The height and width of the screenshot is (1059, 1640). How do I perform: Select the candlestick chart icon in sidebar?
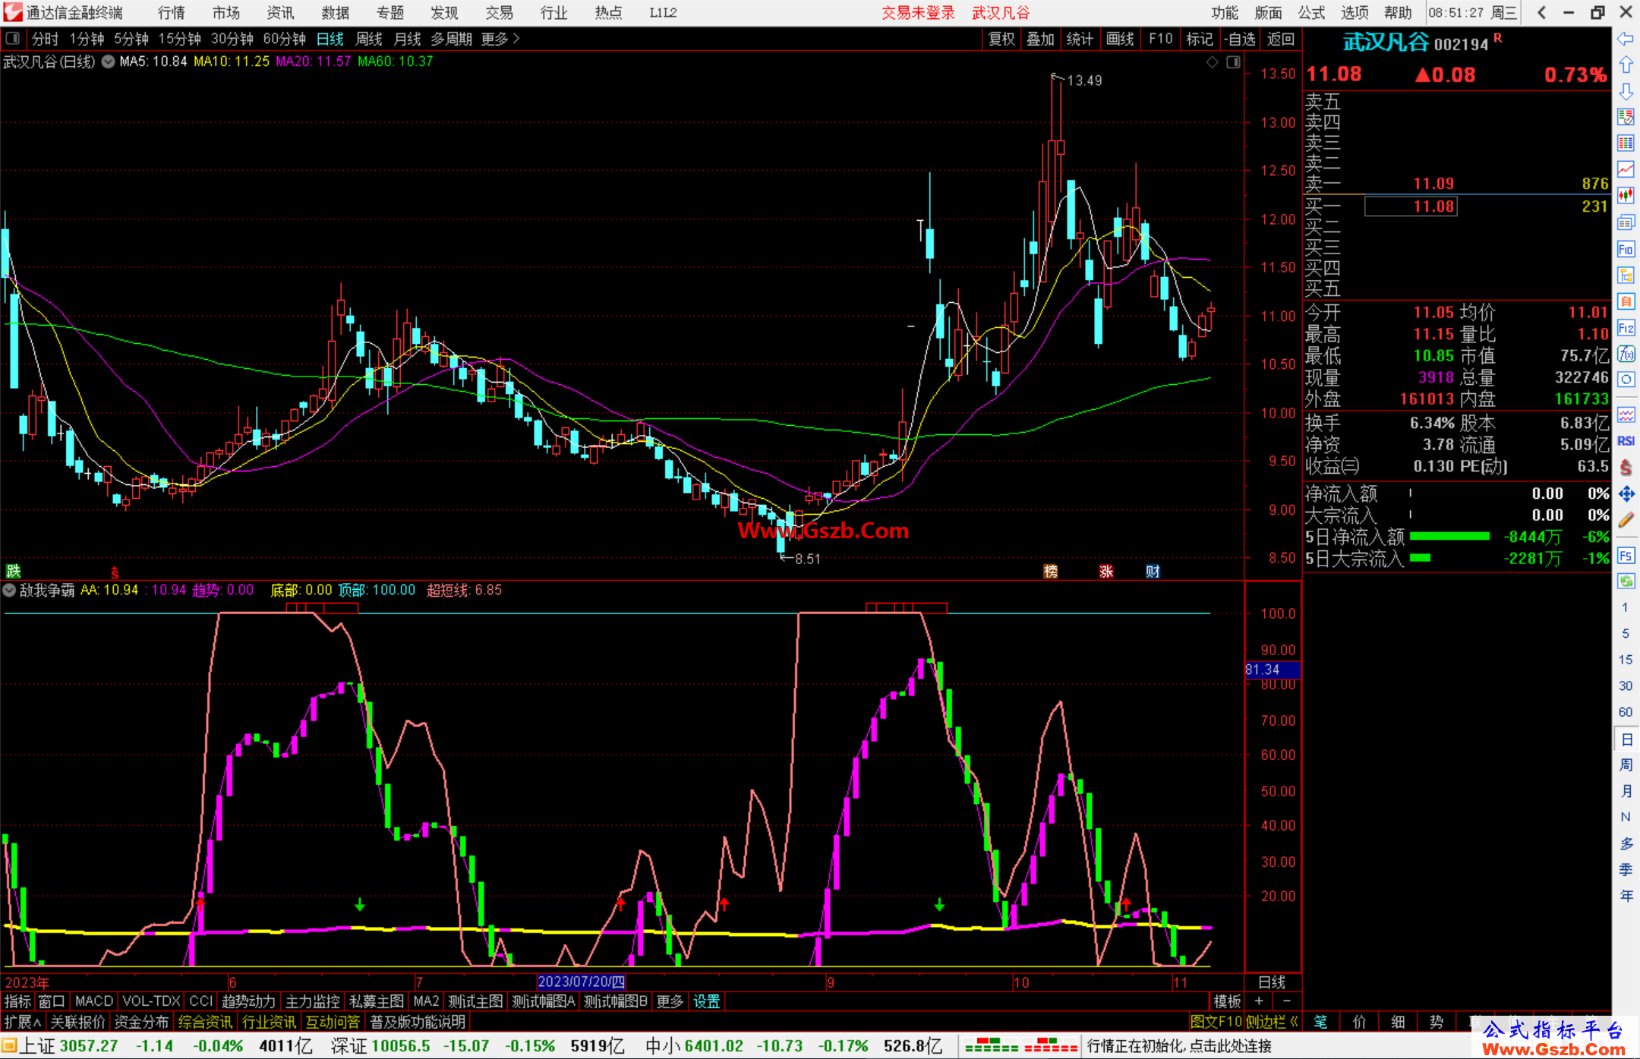1626,196
